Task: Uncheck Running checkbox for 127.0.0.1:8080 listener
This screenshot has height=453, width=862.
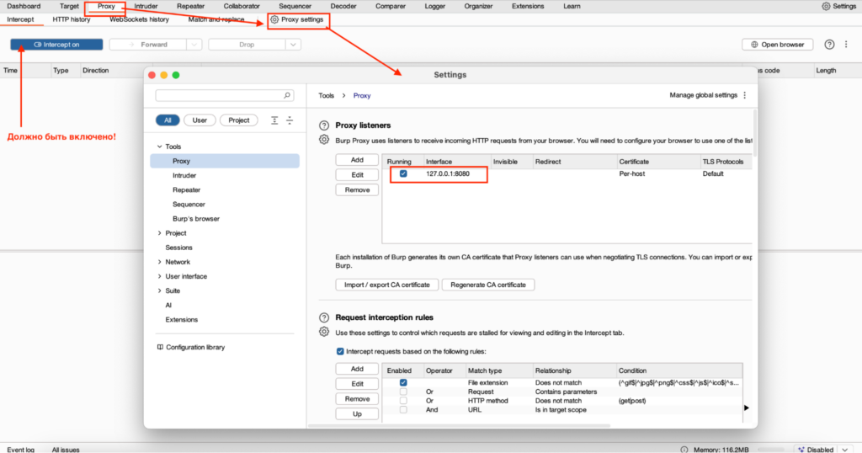Action: tap(403, 174)
